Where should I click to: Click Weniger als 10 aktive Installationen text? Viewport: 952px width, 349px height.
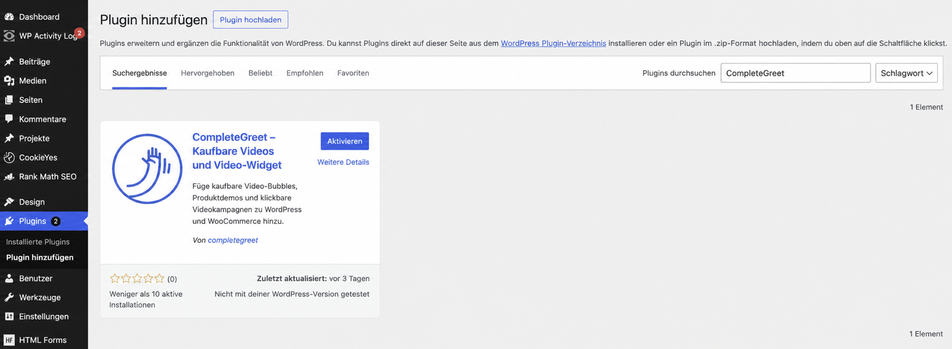click(x=146, y=299)
